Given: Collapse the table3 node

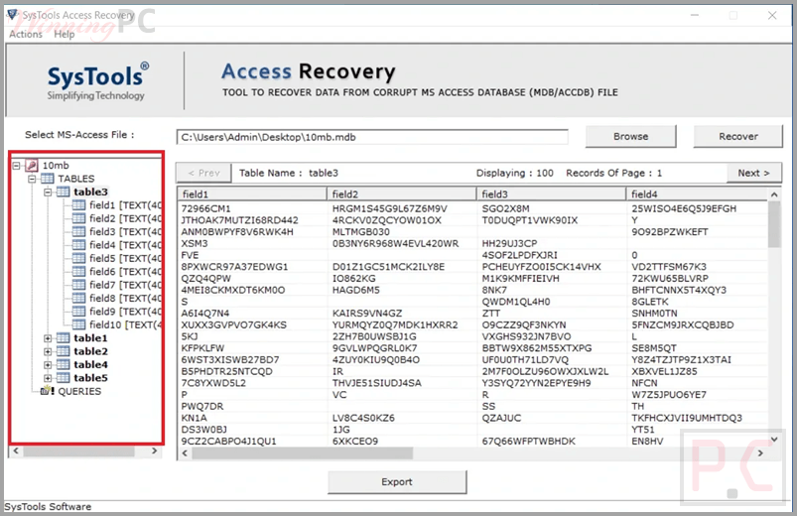Looking at the screenshot, I should point(48,193).
